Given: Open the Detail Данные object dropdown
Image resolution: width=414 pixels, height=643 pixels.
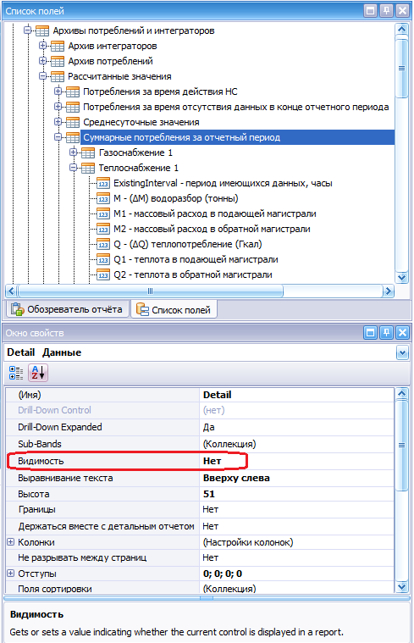Looking at the screenshot, I should (402, 352).
